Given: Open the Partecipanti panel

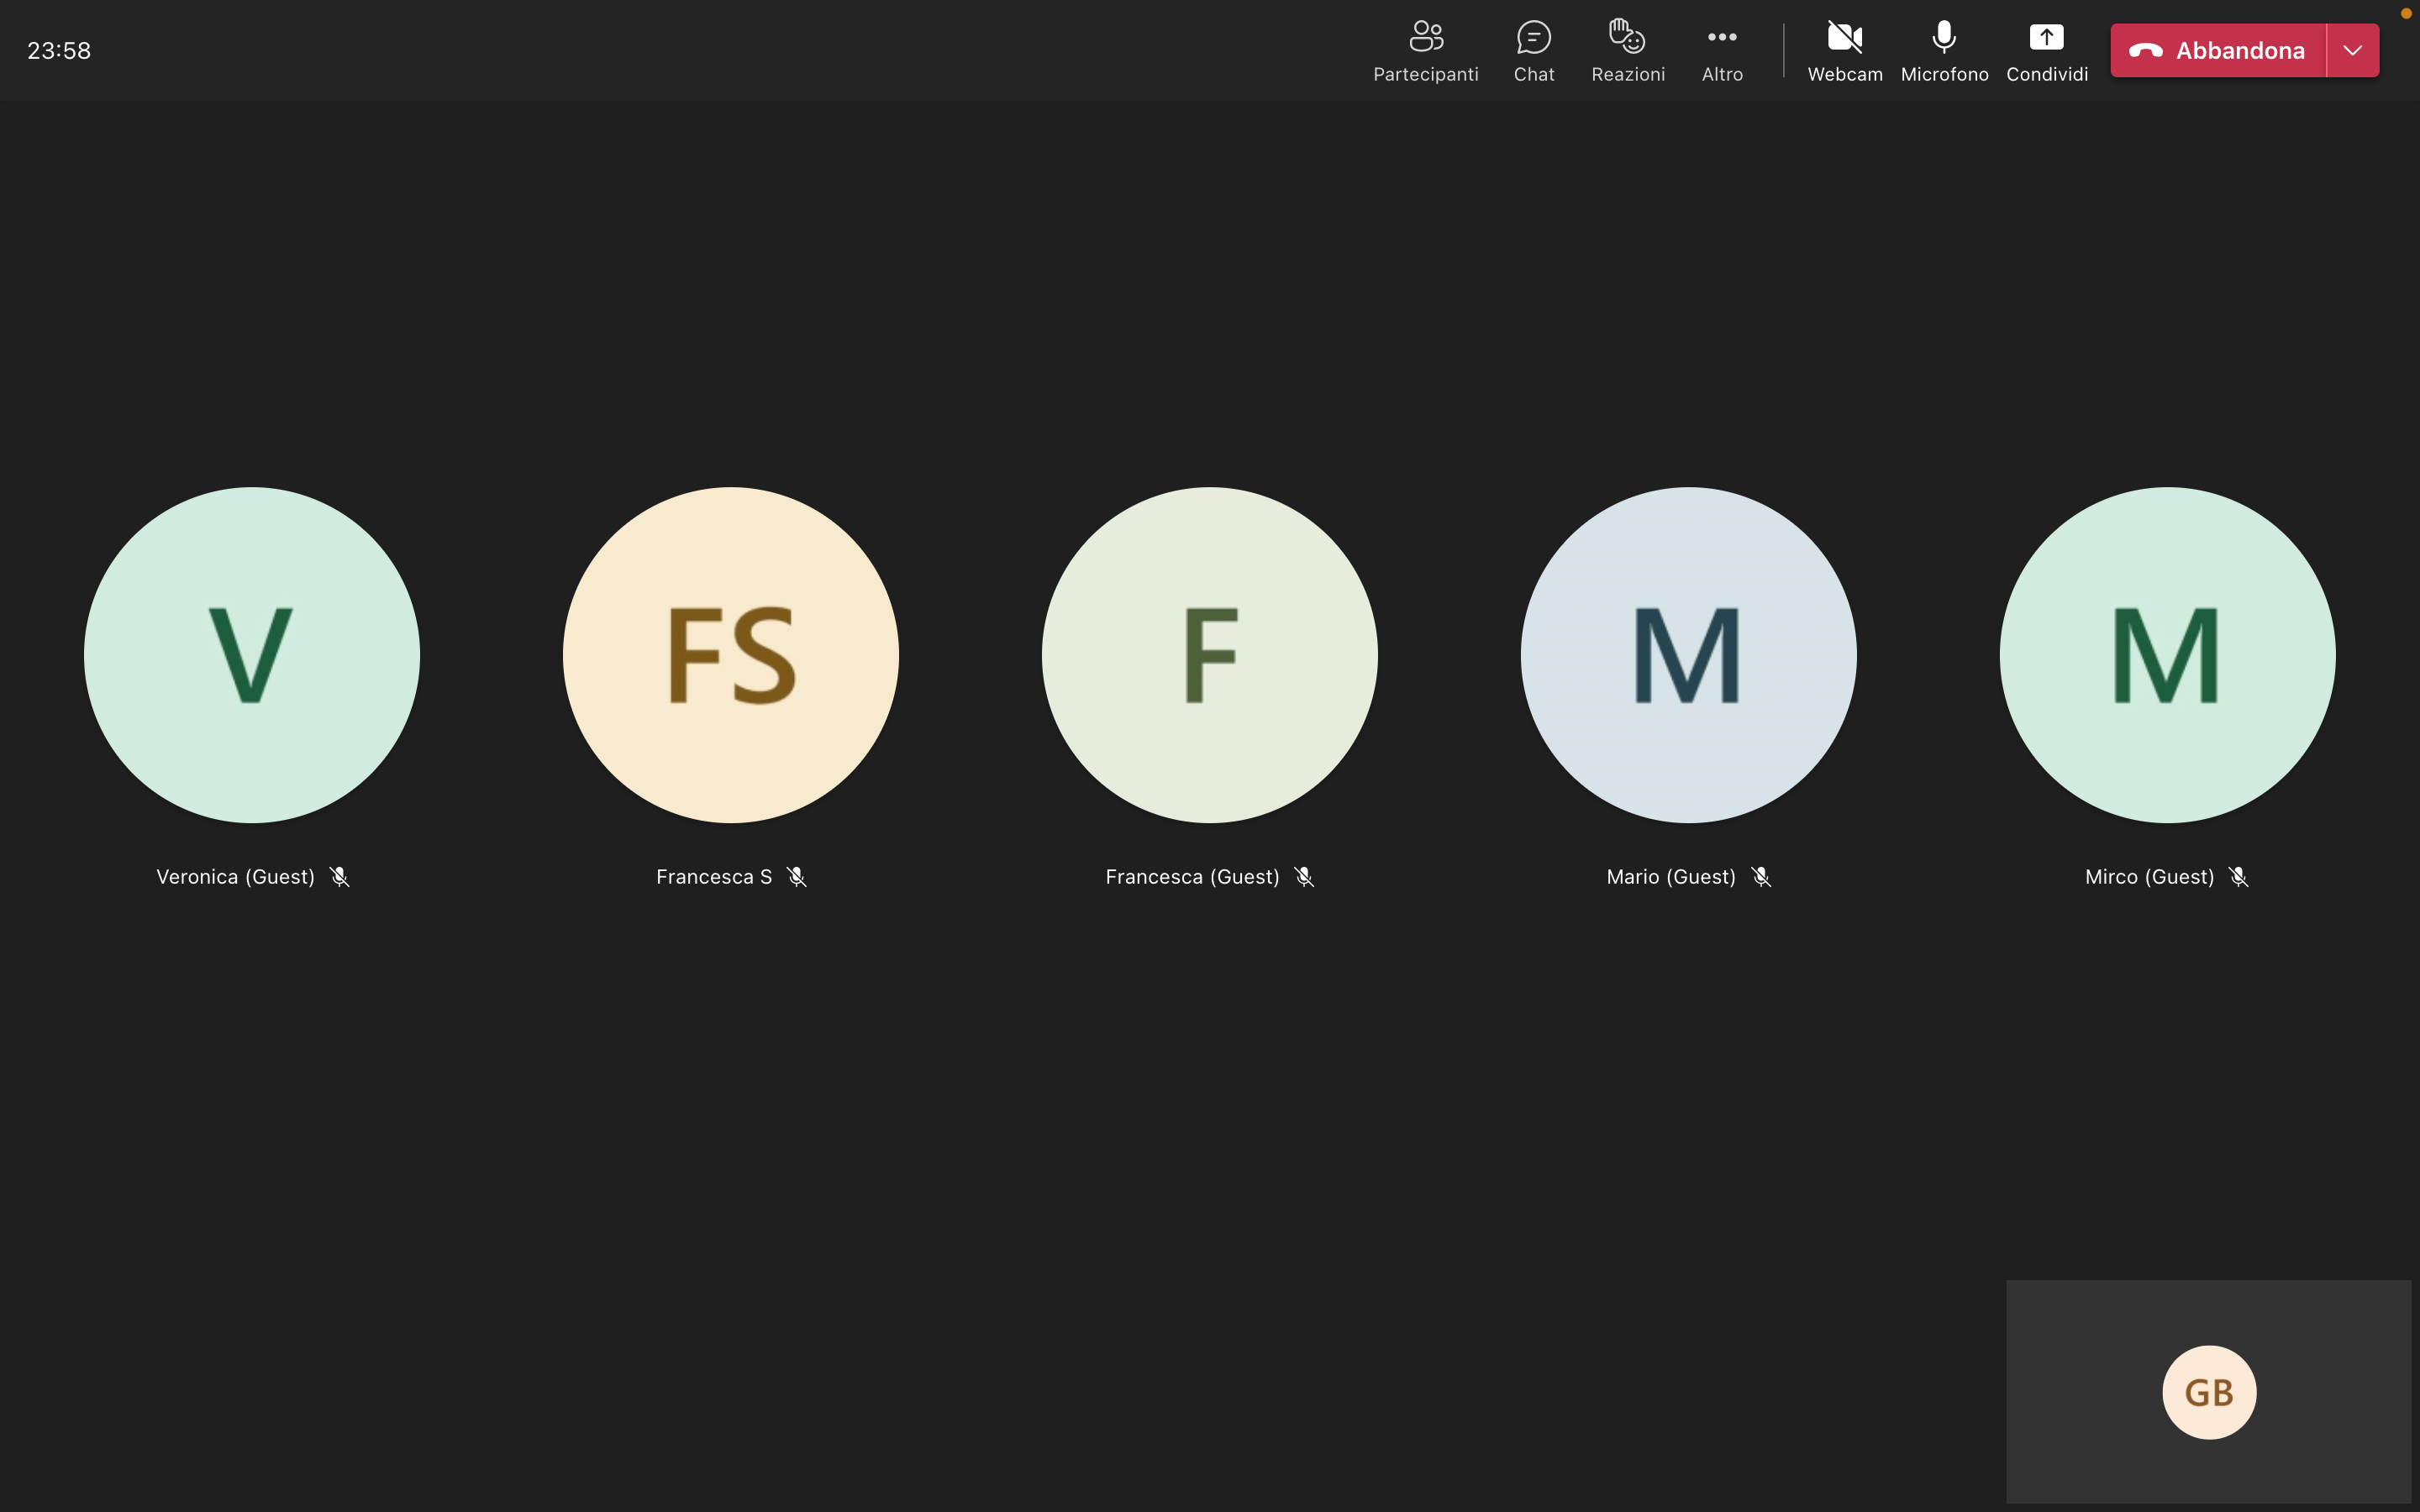Looking at the screenshot, I should (x=1425, y=50).
